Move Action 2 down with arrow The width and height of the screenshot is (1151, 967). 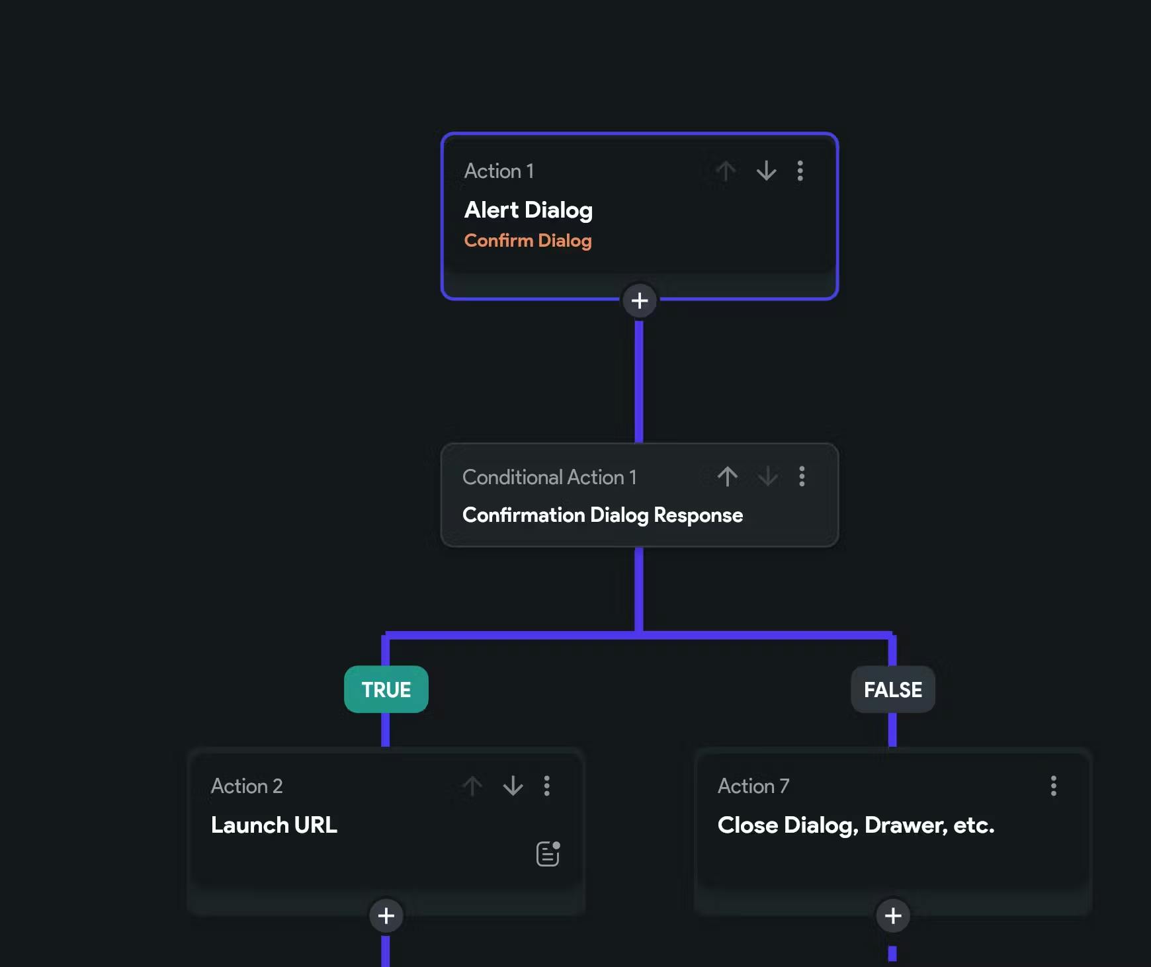pyautogui.click(x=513, y=786)
